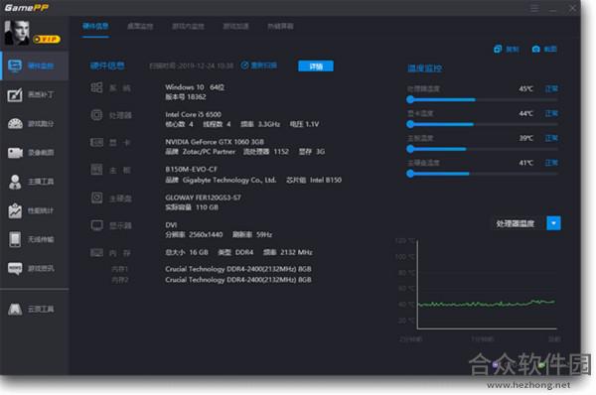Image resolution: width=596 pixels, height=395 pixels.
Task: Switch to the second top tab
Action: click(x=140, y=26)
